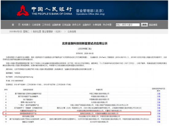The width and height of the screenshot is (169, 126).
Task: Click the email address info@beijingfintech.org
Action: pyautogui.click(x=24, y=77)
